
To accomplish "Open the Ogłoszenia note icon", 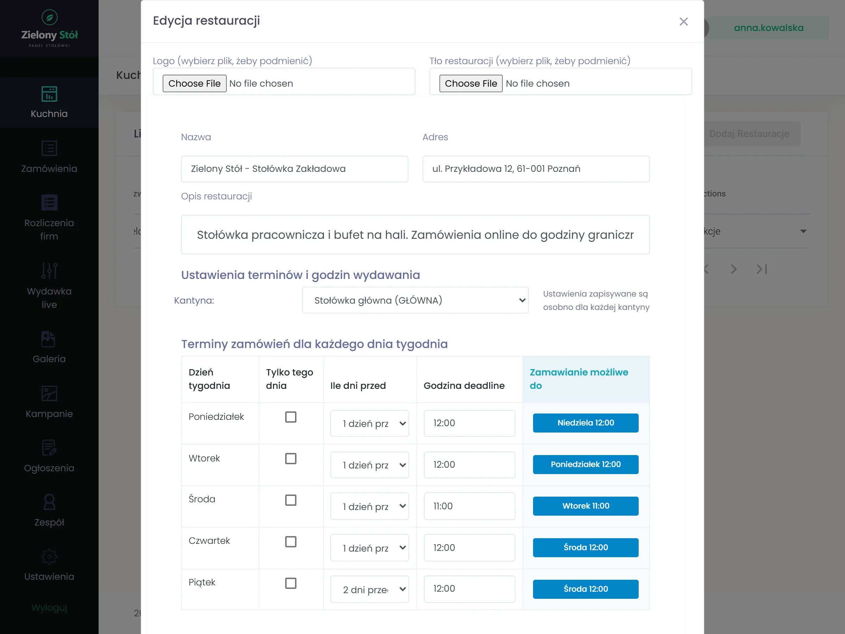I will 49,448.
